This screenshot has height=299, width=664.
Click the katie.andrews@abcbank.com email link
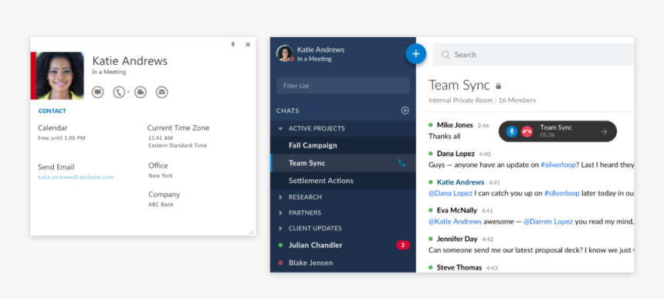[x=76, y=177]
